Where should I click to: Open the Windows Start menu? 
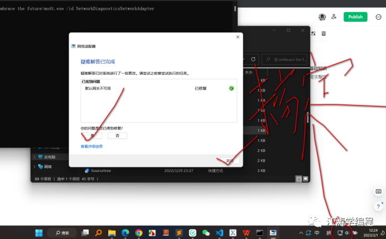pyautogui.click(x=39, y=233)
